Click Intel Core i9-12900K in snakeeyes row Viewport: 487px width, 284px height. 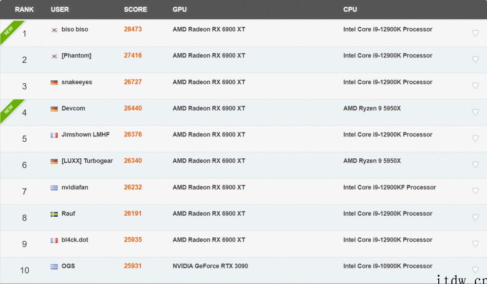point(388,82)
